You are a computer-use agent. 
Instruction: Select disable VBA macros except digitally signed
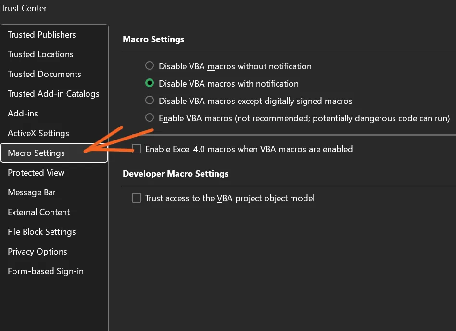pyautogui.click(x=149, y=101)
